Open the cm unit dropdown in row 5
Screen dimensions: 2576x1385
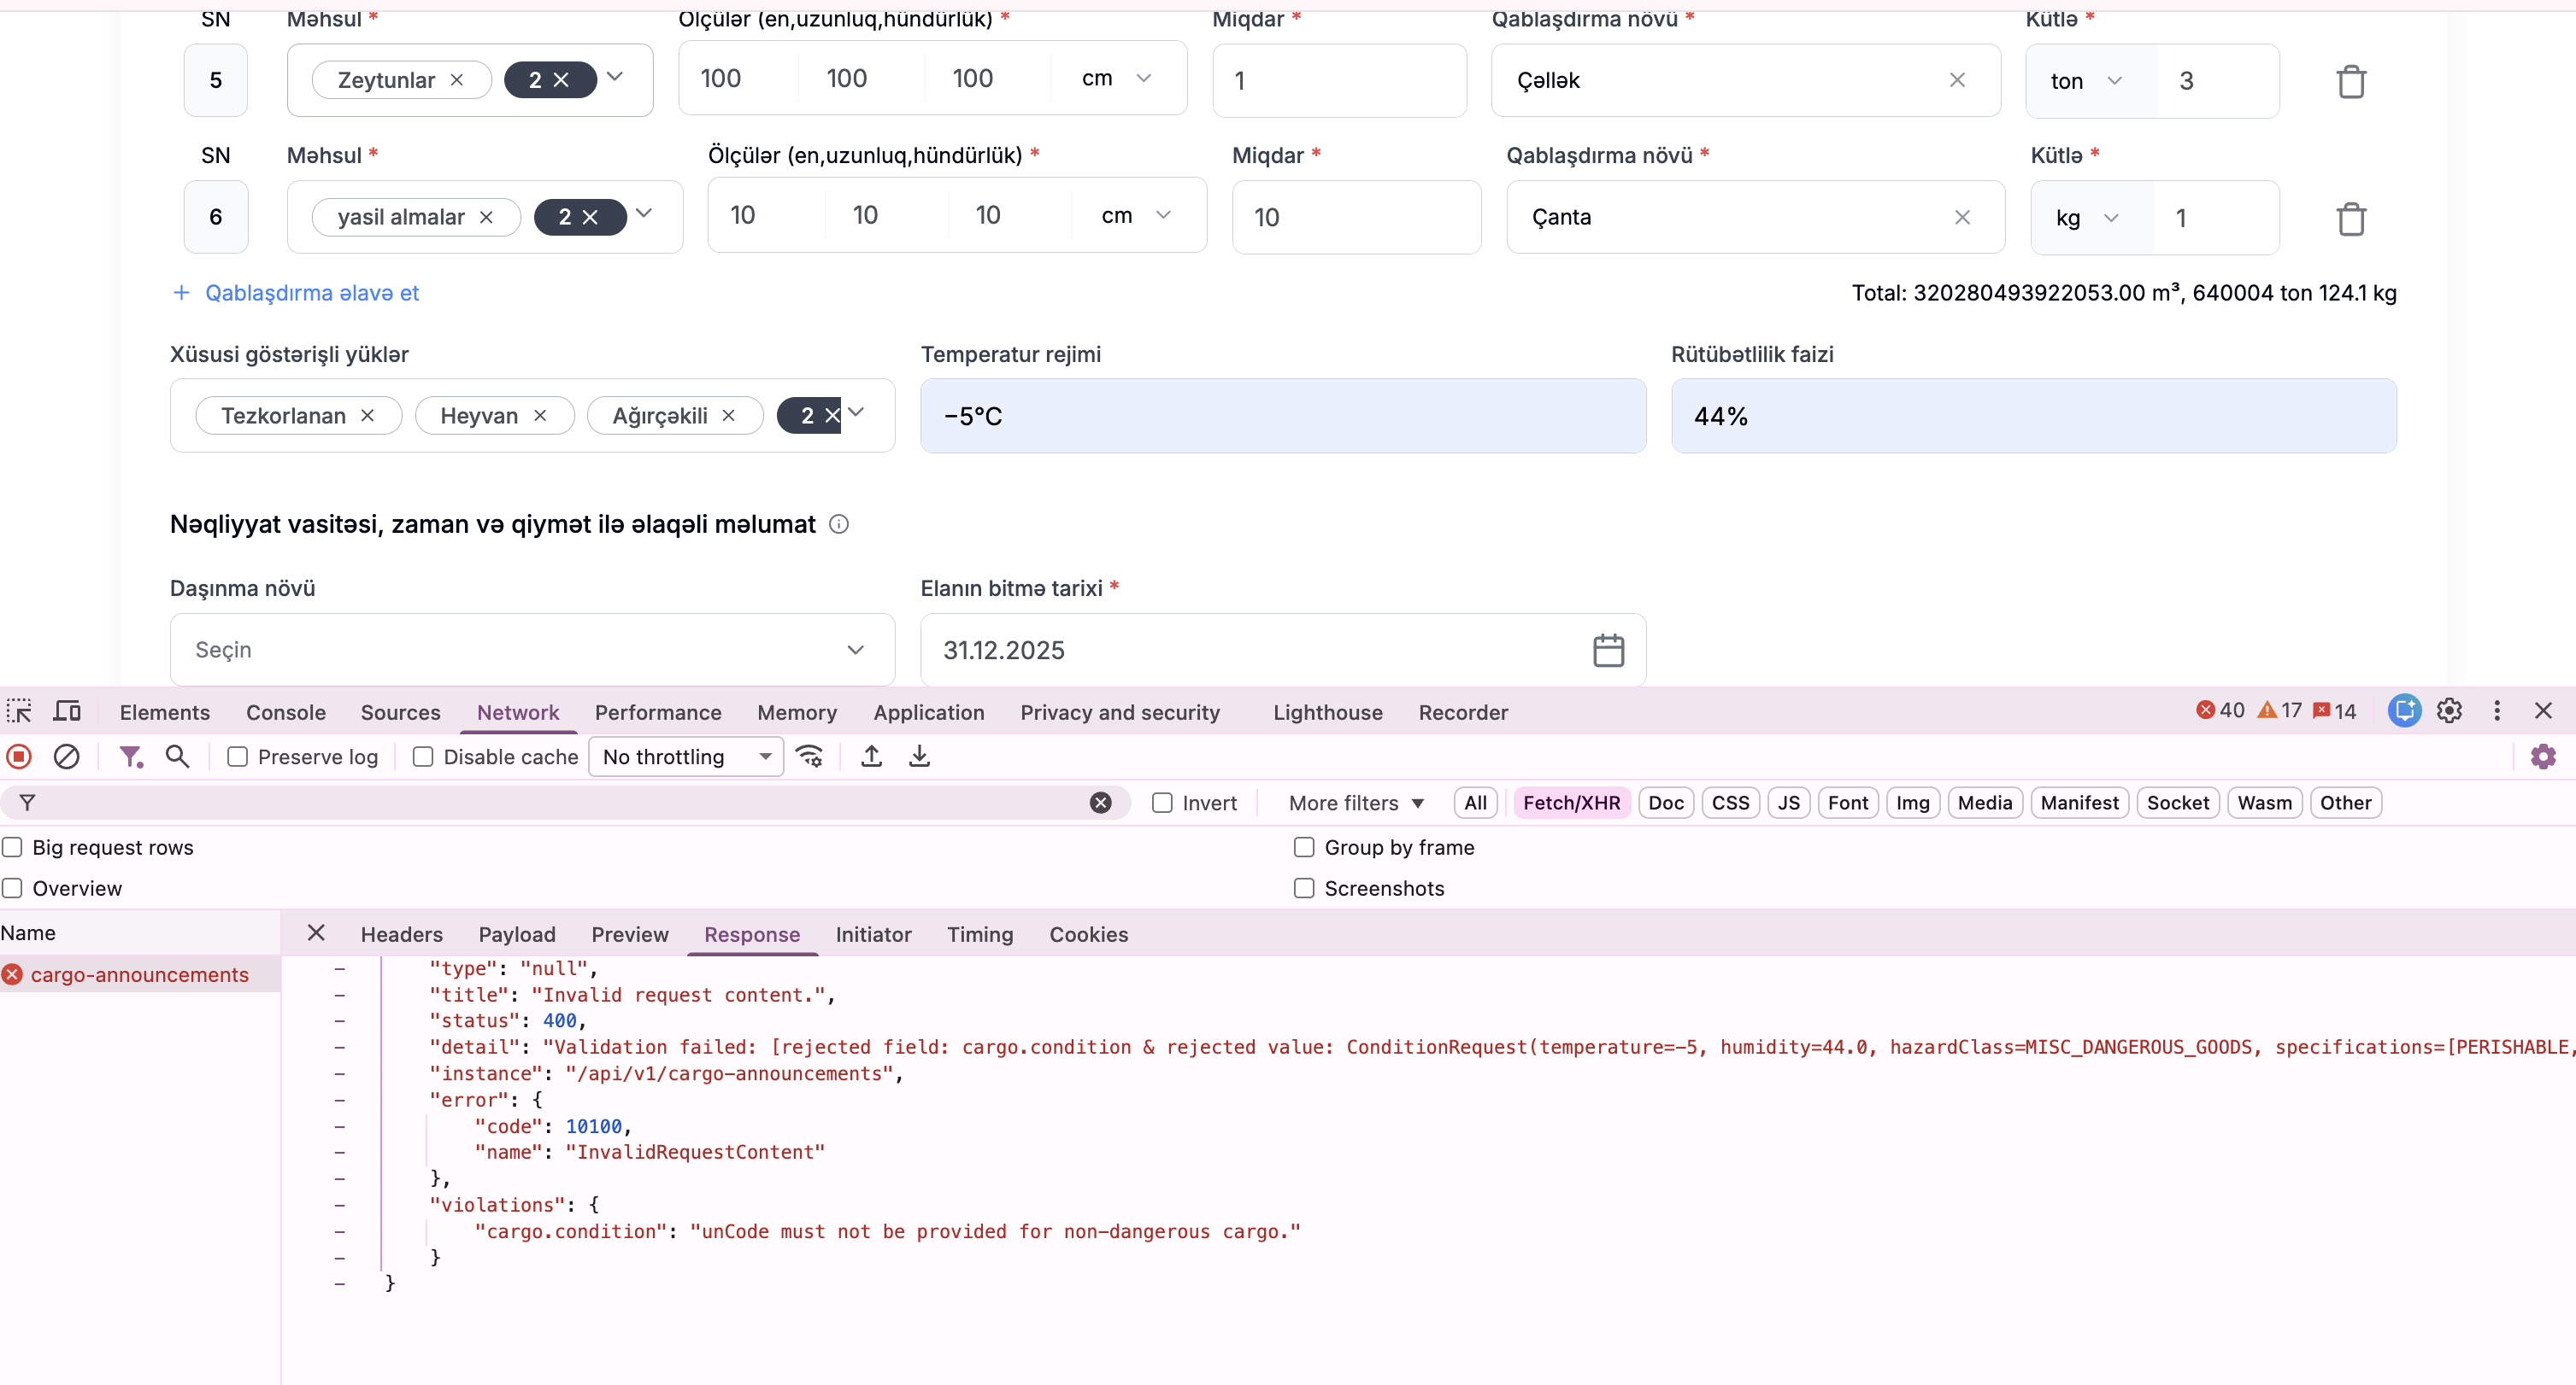coord(1118,78)
